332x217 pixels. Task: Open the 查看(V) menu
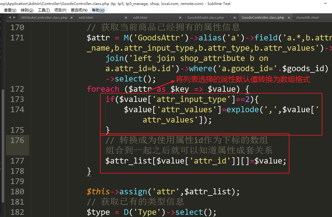10,10
